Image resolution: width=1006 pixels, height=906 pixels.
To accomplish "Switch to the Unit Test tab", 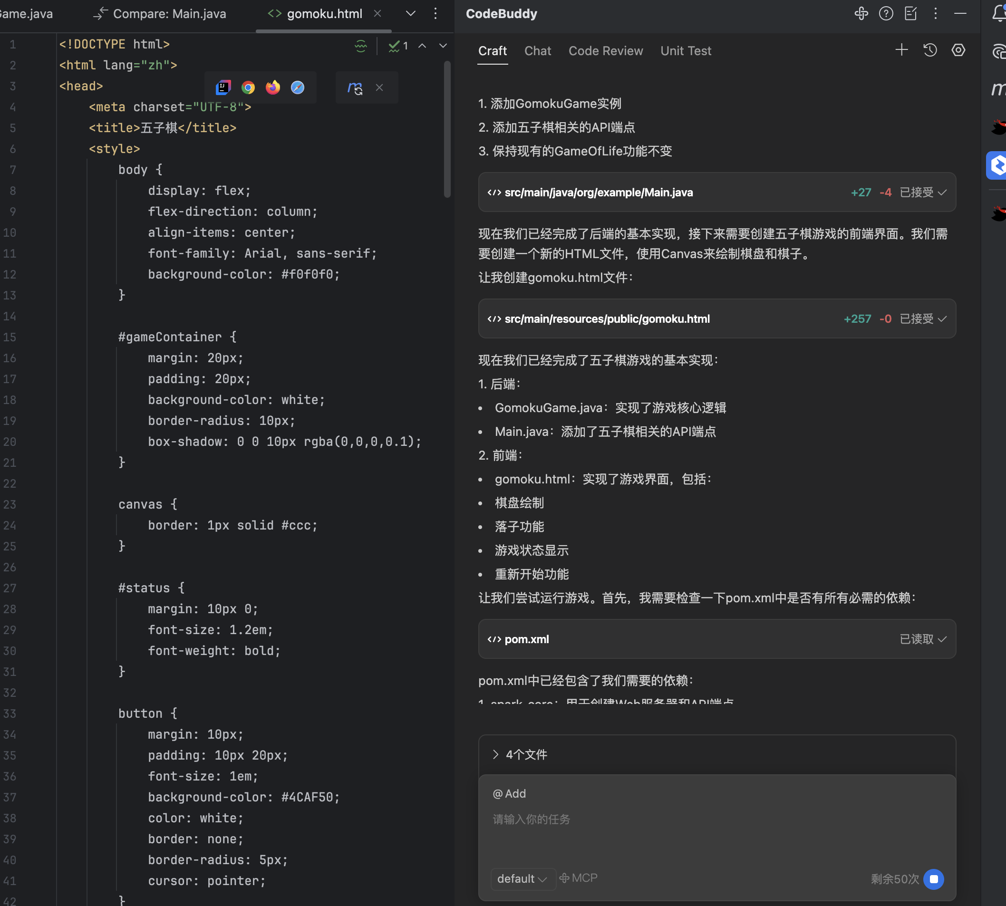I will click(x=686, y=51).
